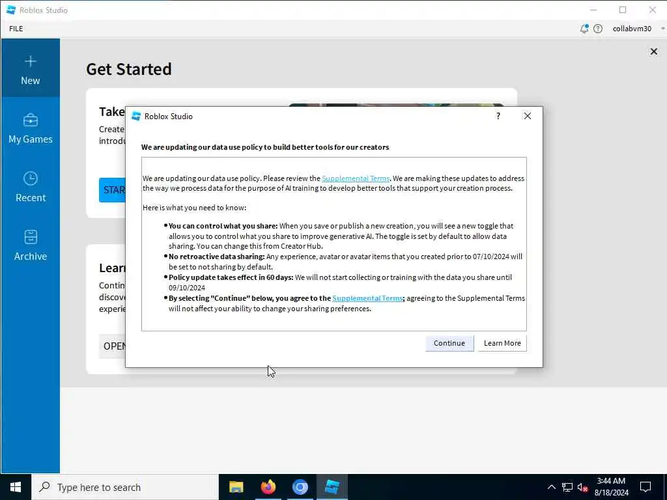
Task: Open Supplemental Terms link in last bullet
Action: click(367, 298)
